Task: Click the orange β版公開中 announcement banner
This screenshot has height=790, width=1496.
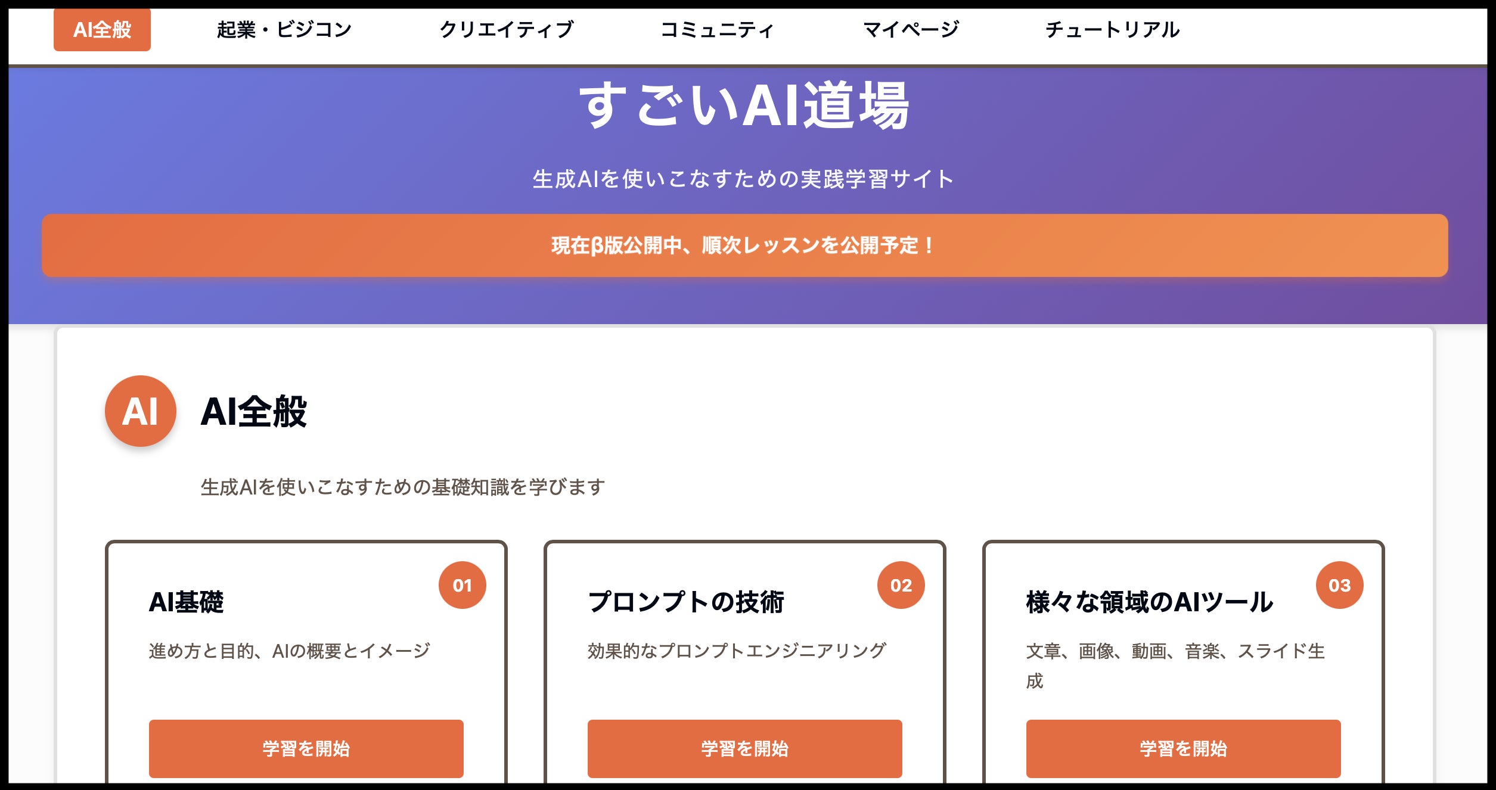Action: 744,245
